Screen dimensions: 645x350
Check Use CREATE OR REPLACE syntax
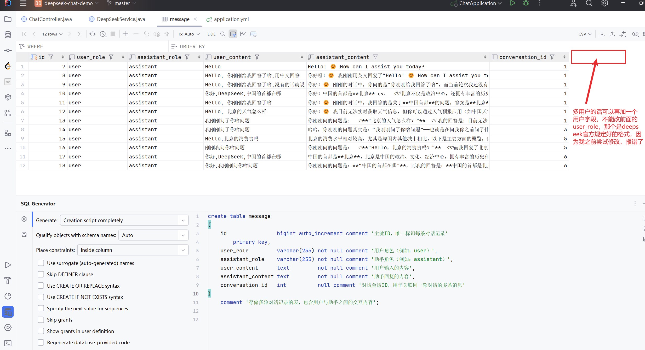click(41, 286)
